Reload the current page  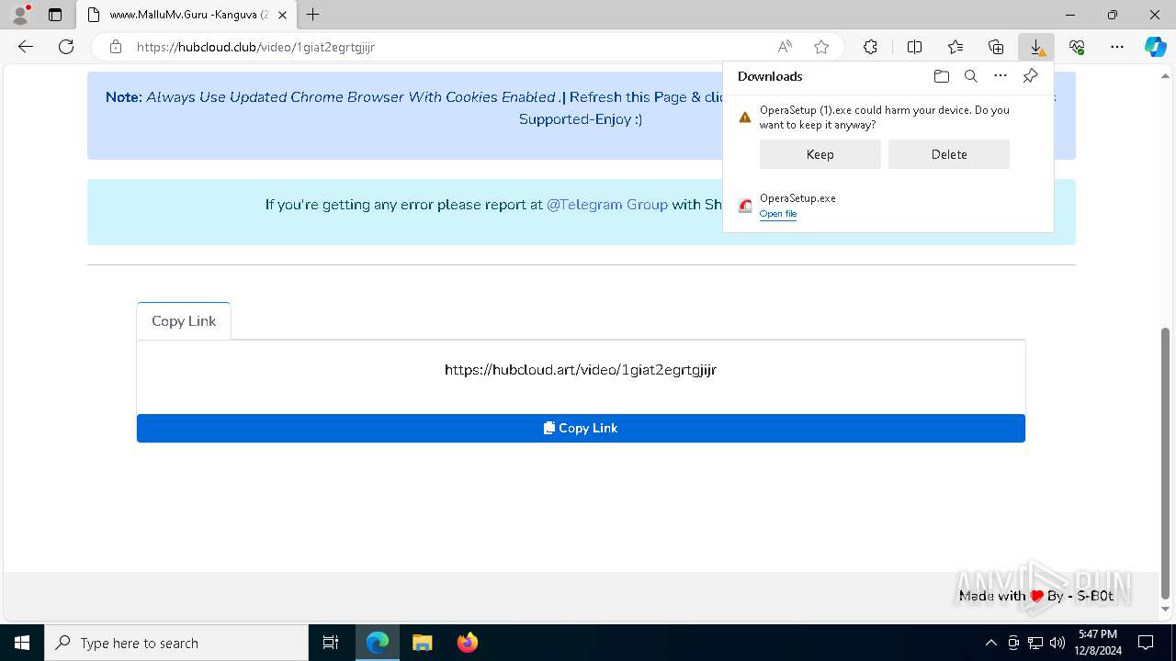click(66, 47)
